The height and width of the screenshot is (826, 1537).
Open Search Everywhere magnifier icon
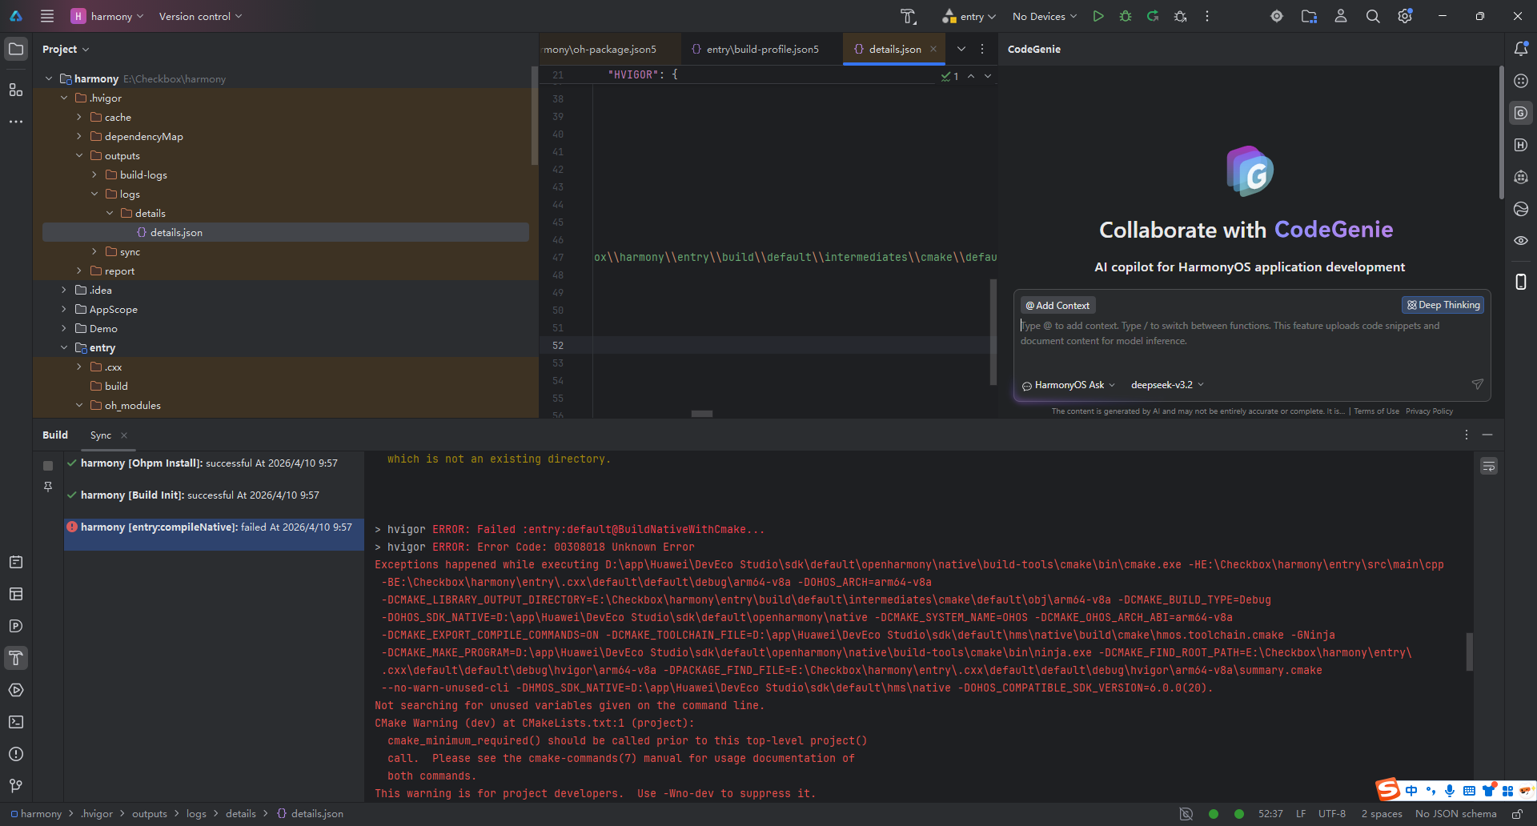(1373, 16)
